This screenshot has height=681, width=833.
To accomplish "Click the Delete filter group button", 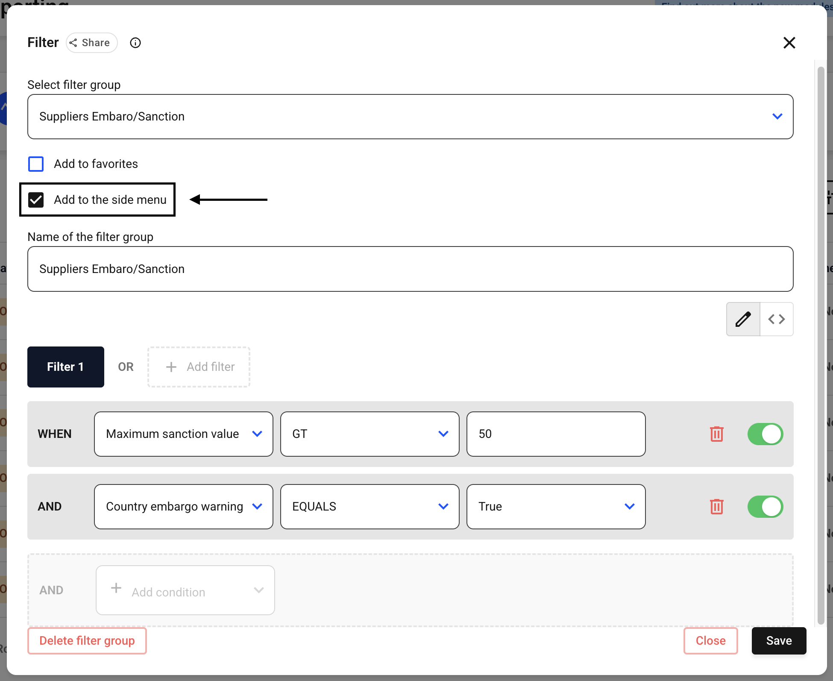I will 87,641.
